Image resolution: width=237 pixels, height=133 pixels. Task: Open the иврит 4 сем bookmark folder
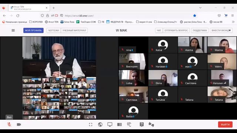[144, 22]
